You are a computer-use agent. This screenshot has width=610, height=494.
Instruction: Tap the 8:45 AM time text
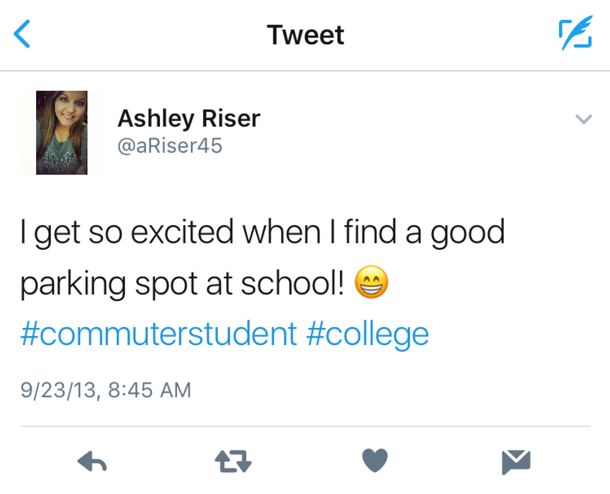coord(149,390)
